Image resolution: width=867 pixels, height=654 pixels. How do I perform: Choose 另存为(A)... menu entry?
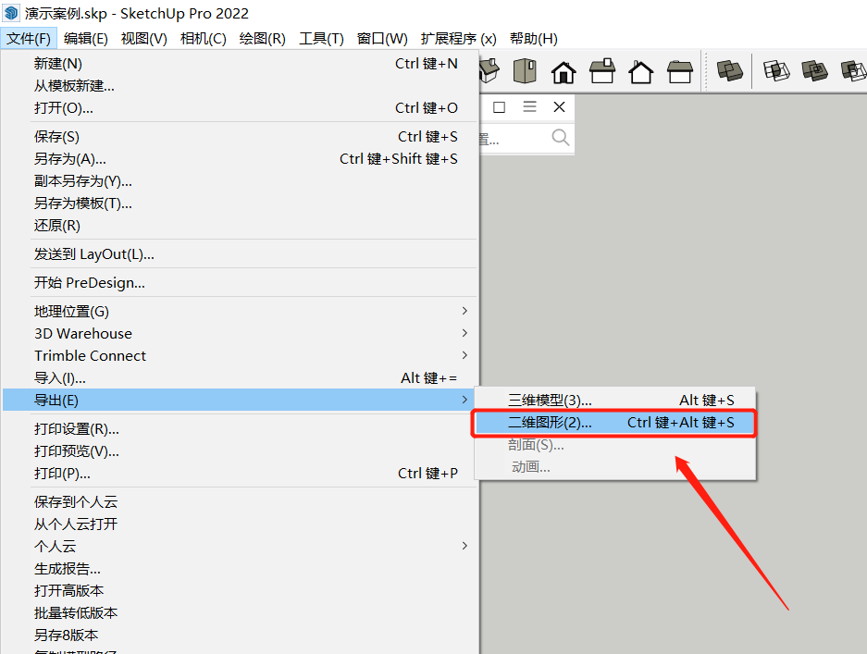240,159
